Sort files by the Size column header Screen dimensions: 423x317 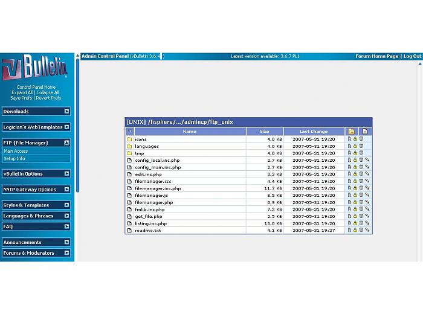265,131
